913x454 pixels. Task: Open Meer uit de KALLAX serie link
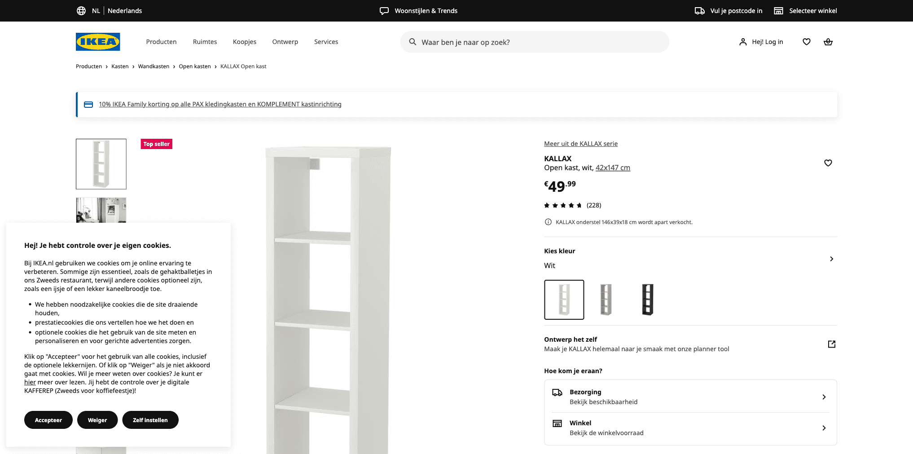(x=581, y=144)
